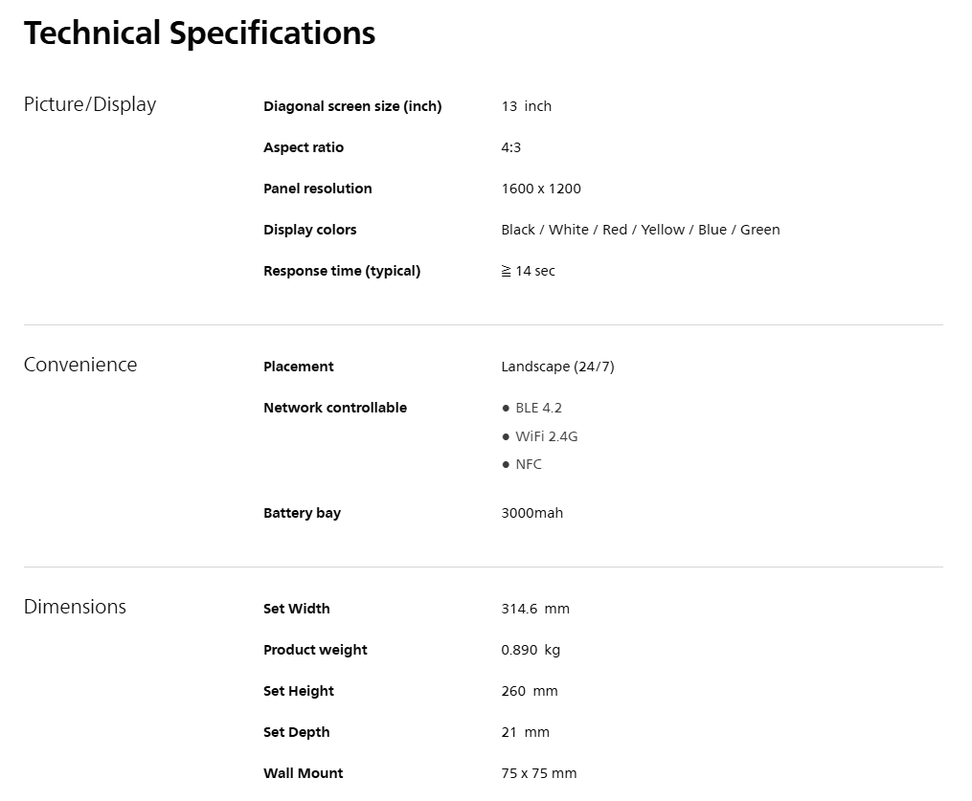Click the Aspect ratio label
Image resolution: width=972 pixels, height=801 pixels.
[x=304, y=147]
